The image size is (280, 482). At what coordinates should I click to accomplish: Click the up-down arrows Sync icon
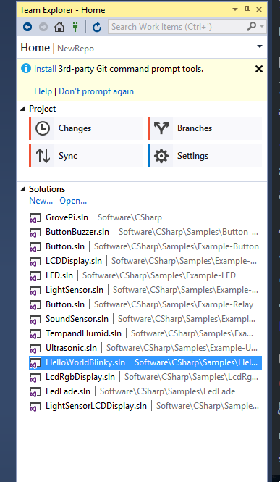coord(43,156)
